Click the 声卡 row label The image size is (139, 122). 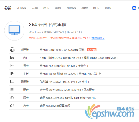[26, 106]
